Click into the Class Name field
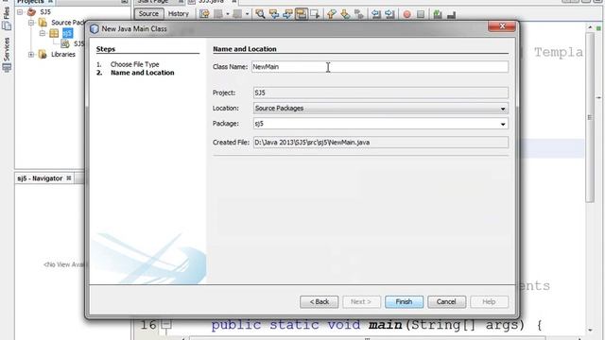 click(x=380, y=67)
